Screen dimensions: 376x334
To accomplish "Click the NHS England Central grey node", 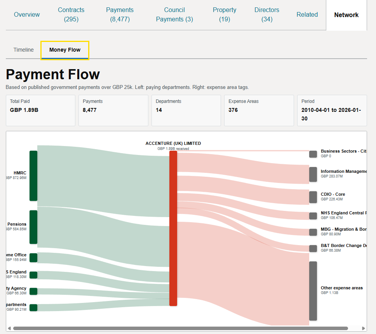I will point(313,216).
